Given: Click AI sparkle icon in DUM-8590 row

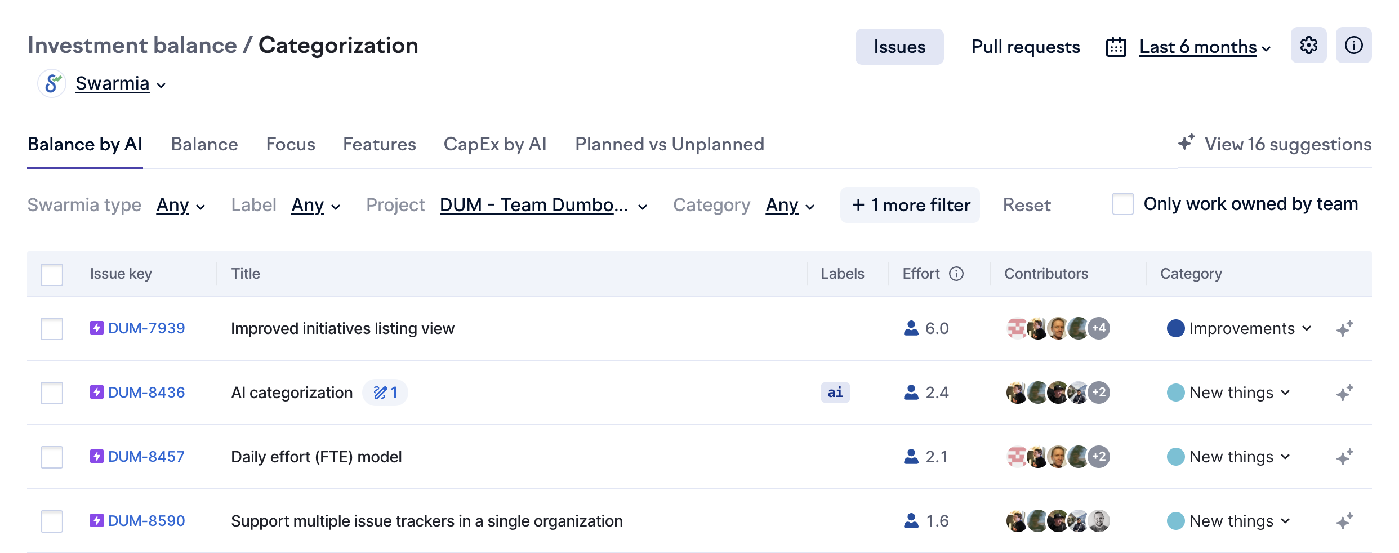Looking at the screenshot, I should (1344, 521).
